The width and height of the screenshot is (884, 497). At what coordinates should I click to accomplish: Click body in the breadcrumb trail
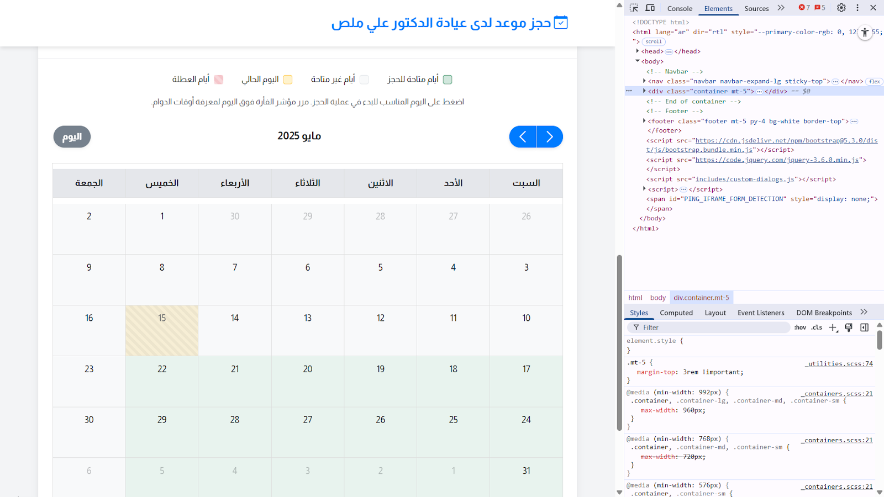(657, 298)
